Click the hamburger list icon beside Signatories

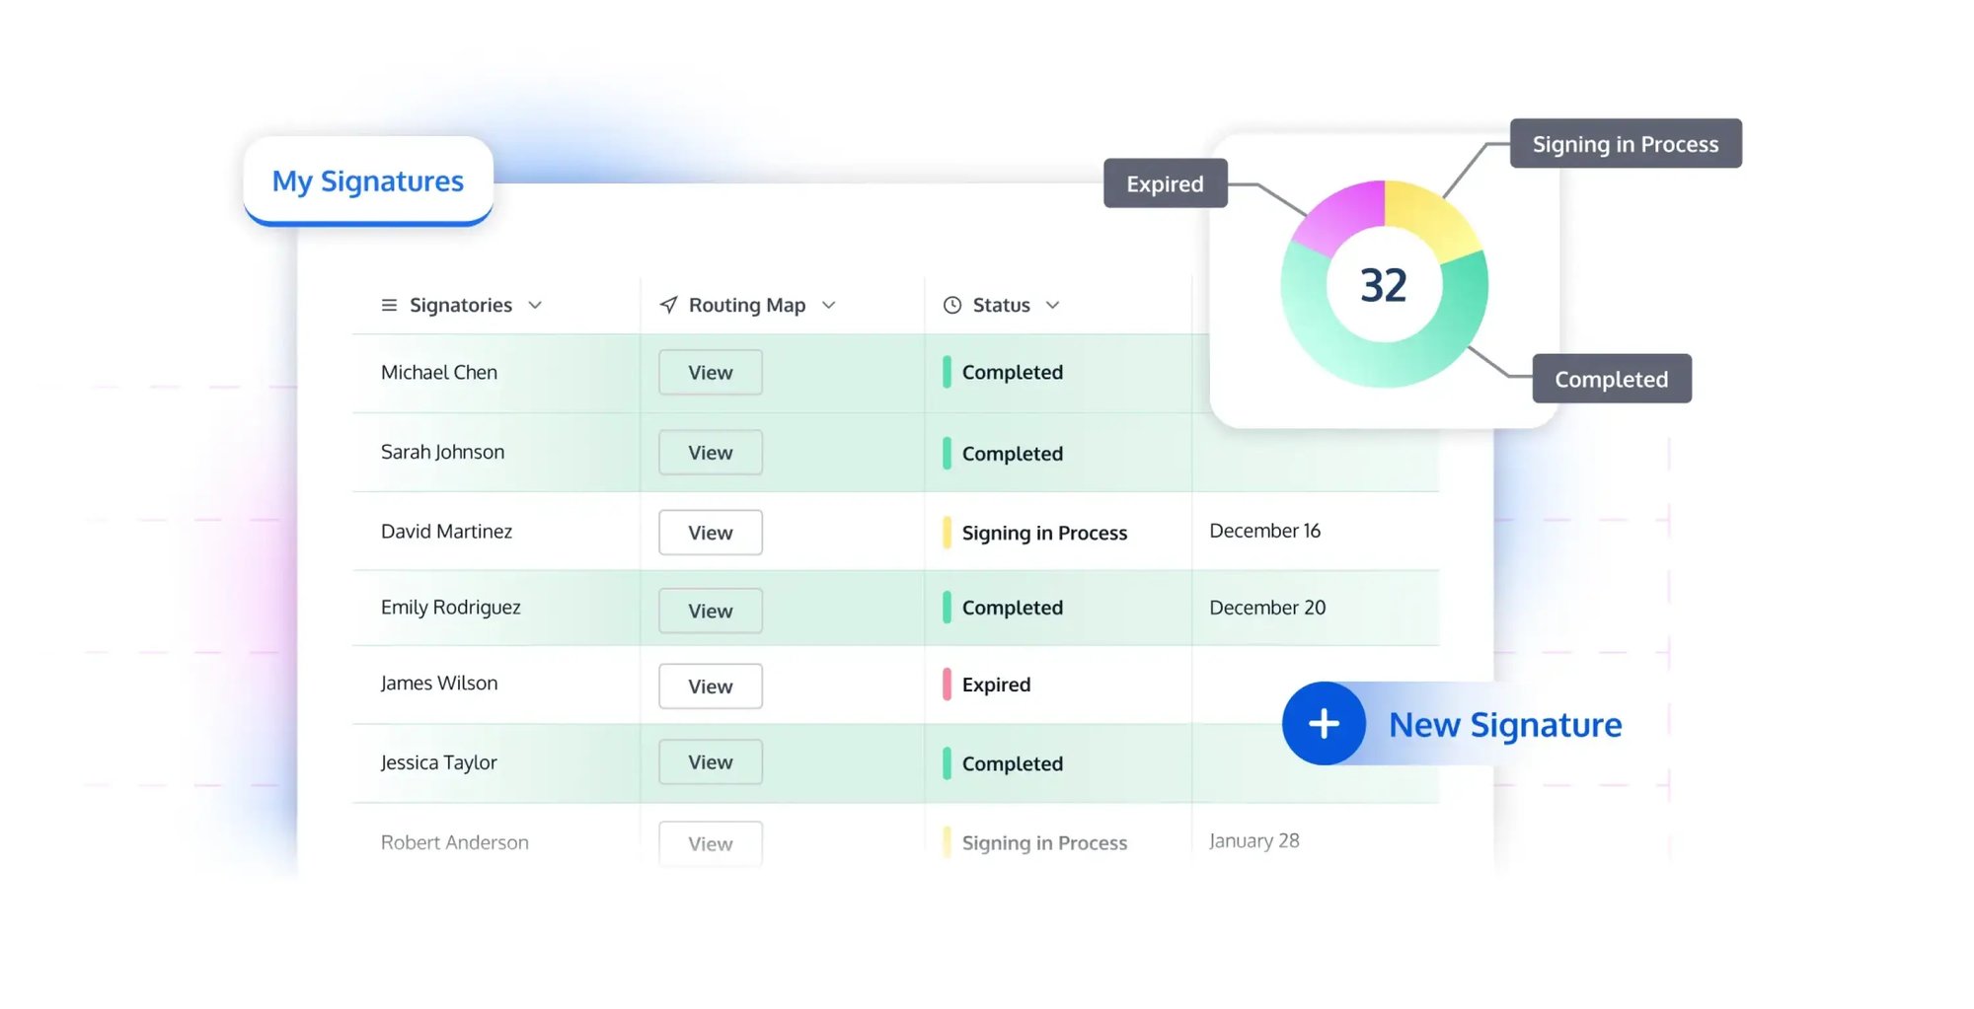coord(389,305)
